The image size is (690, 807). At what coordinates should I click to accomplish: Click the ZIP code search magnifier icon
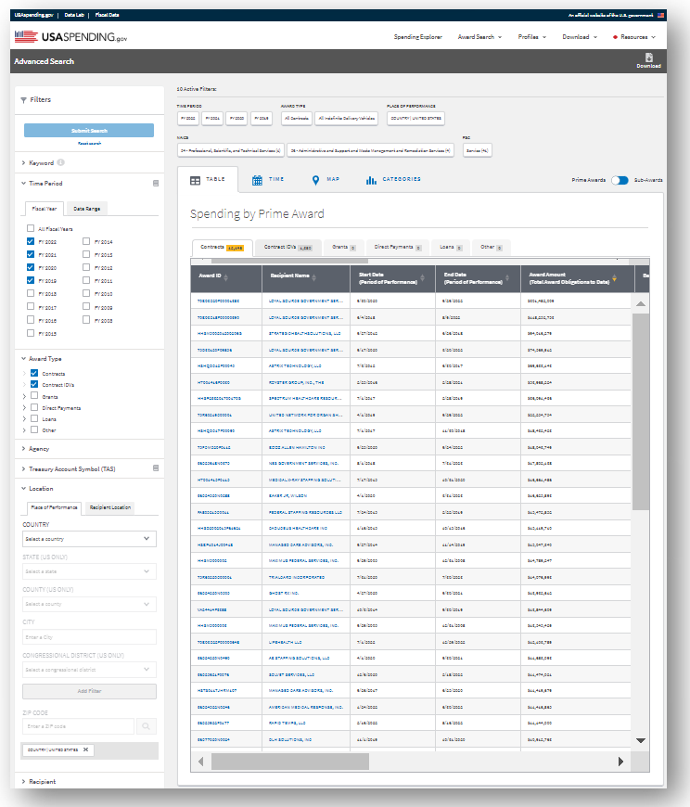click(x=147, y=726)
